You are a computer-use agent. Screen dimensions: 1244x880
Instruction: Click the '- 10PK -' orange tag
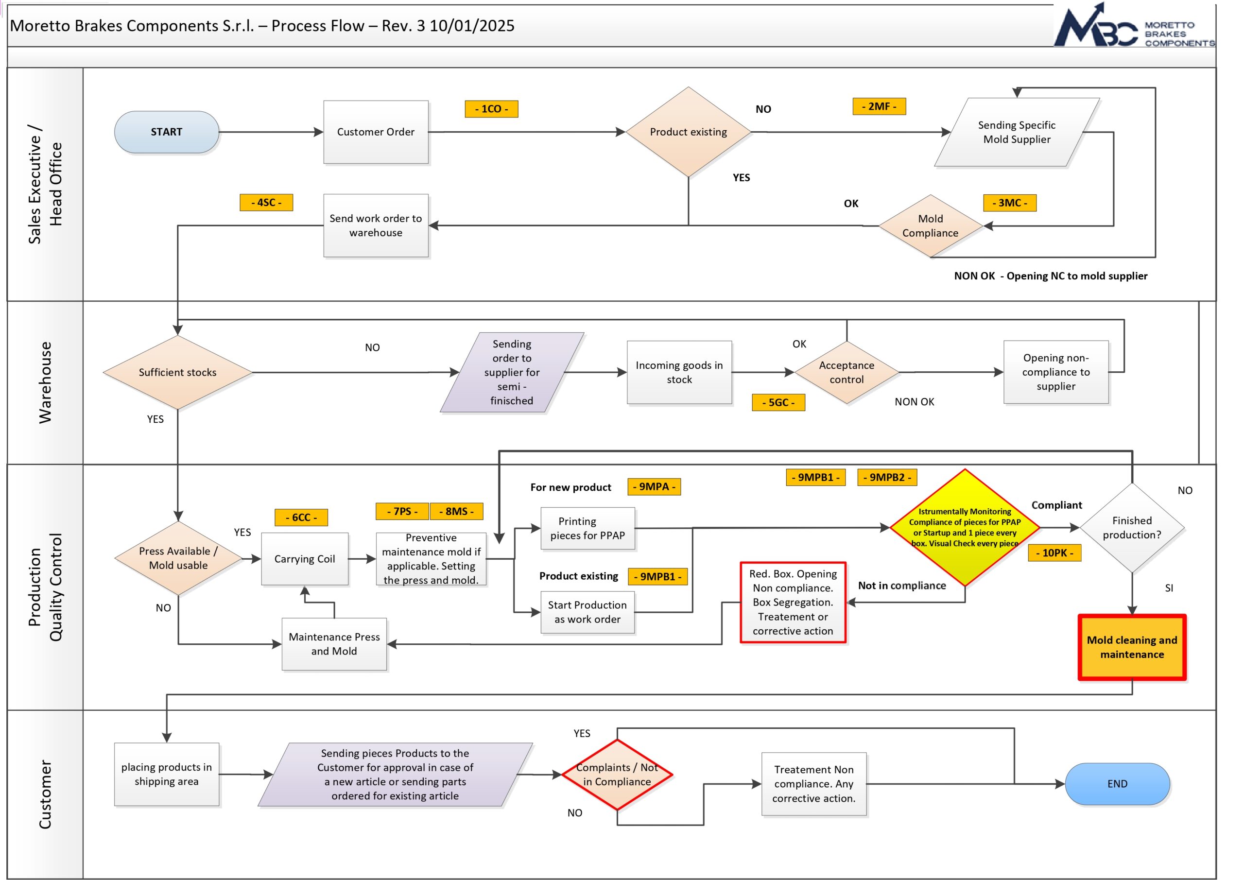[1054, 552]
